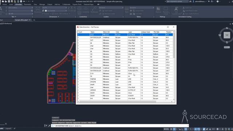Screen dimensions: 233x131
Task: Click the Undo arrow icon
Action: [x=24, y=1]
